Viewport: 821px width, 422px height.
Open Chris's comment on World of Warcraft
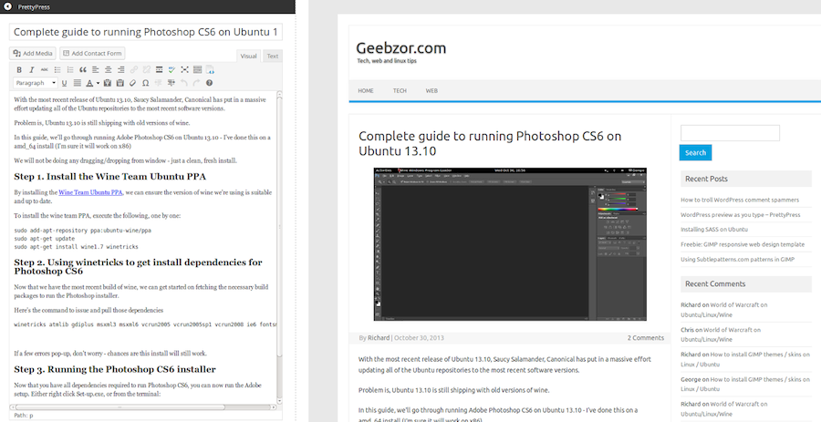click(721, 335)
